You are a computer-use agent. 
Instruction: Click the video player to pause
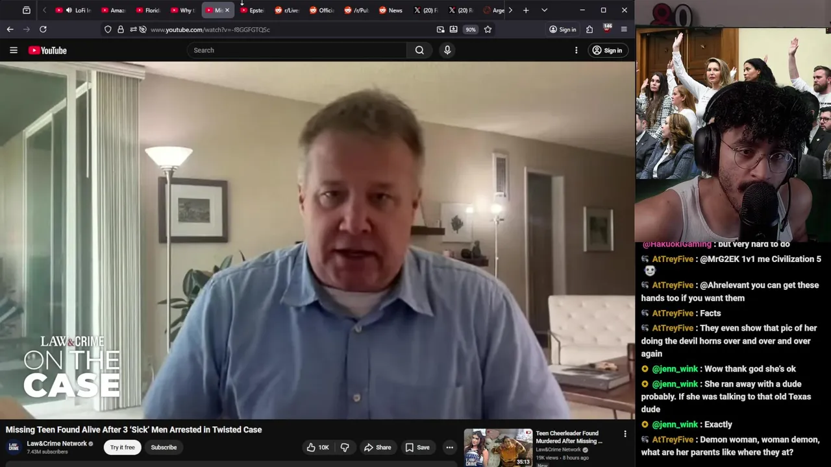(x=317, y=240)
